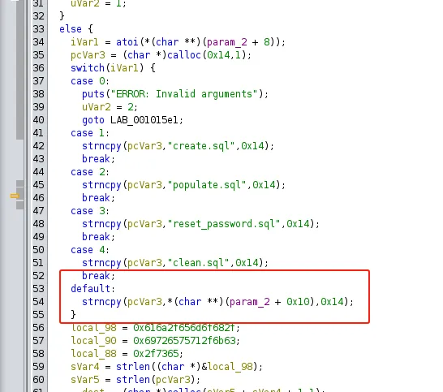Click break statement on line 43

tap(99, 159)
